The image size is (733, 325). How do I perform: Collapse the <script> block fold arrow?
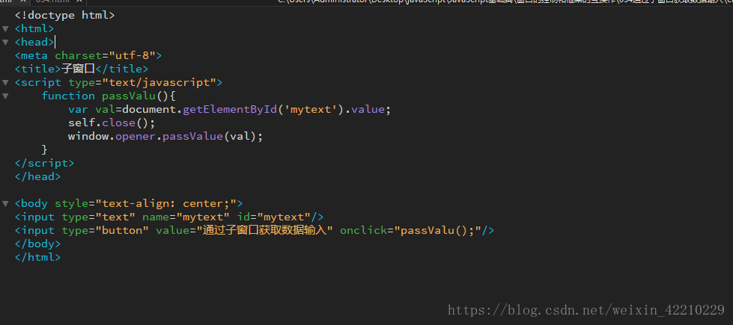click(5, 82)
